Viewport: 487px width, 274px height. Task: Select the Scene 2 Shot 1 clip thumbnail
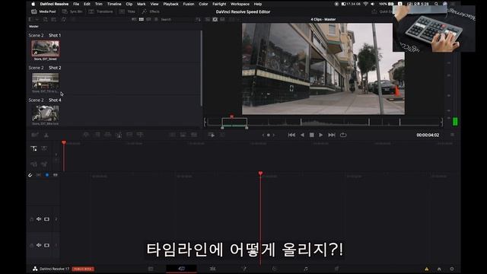click(46, 49)
